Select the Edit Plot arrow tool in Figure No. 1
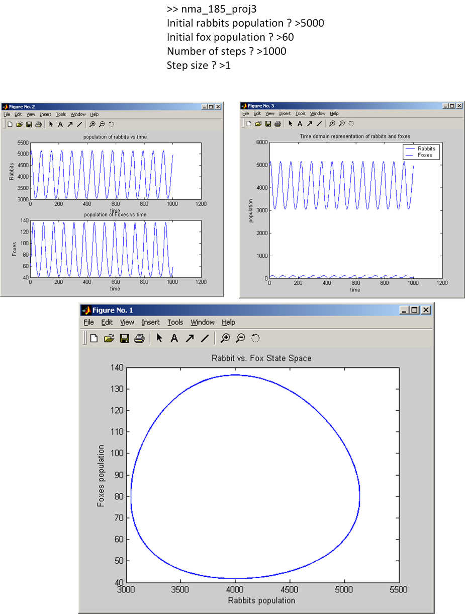The image size is (465, 614). (159, 338)
